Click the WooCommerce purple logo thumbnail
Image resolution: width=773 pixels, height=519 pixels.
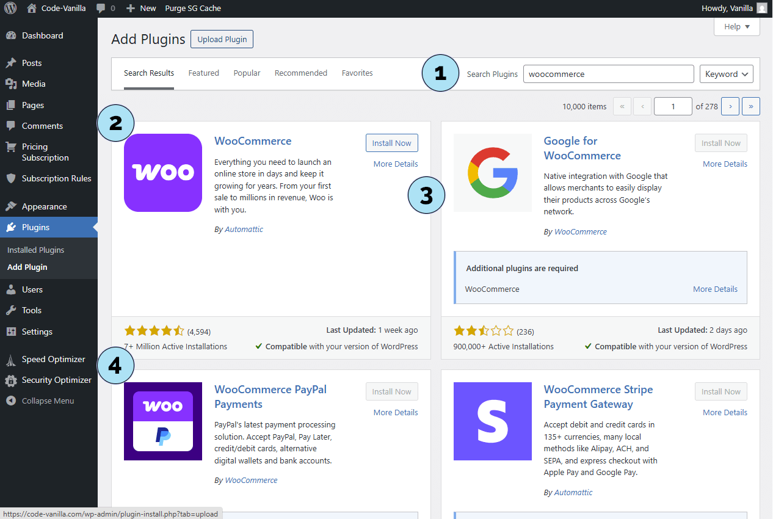click(x=162, y=173)
